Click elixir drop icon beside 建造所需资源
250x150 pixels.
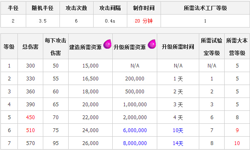[107, 44]
